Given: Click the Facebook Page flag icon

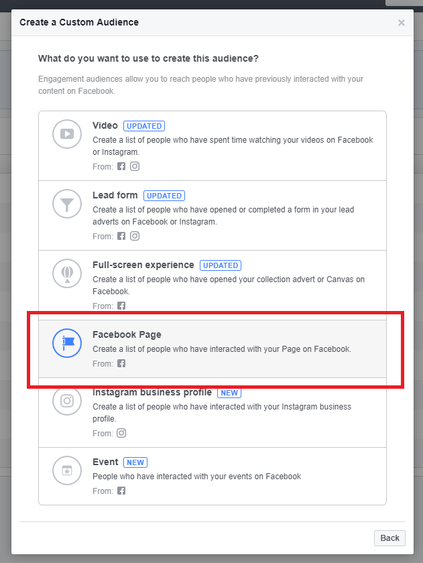Looking at the screenshot, I should pyautogui.click(x=67, y=343).
